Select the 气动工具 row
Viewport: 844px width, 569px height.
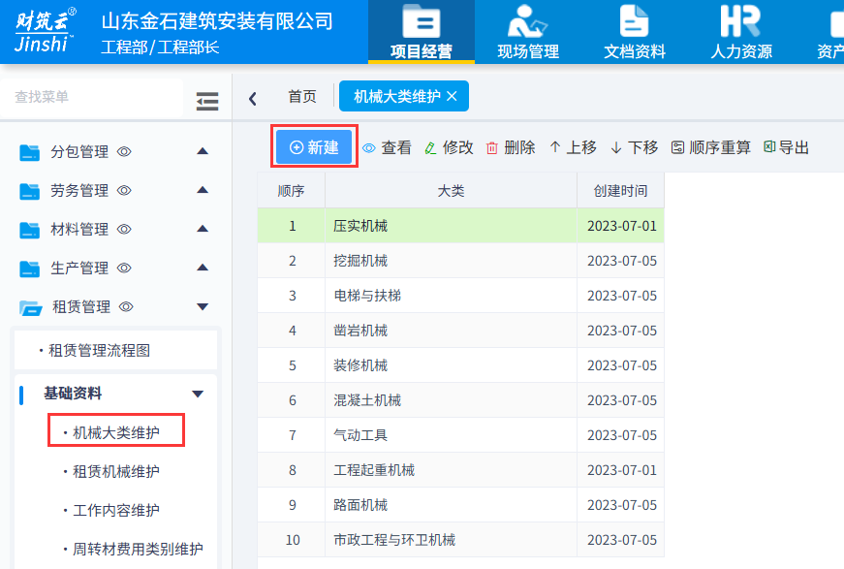click(460, 435)
